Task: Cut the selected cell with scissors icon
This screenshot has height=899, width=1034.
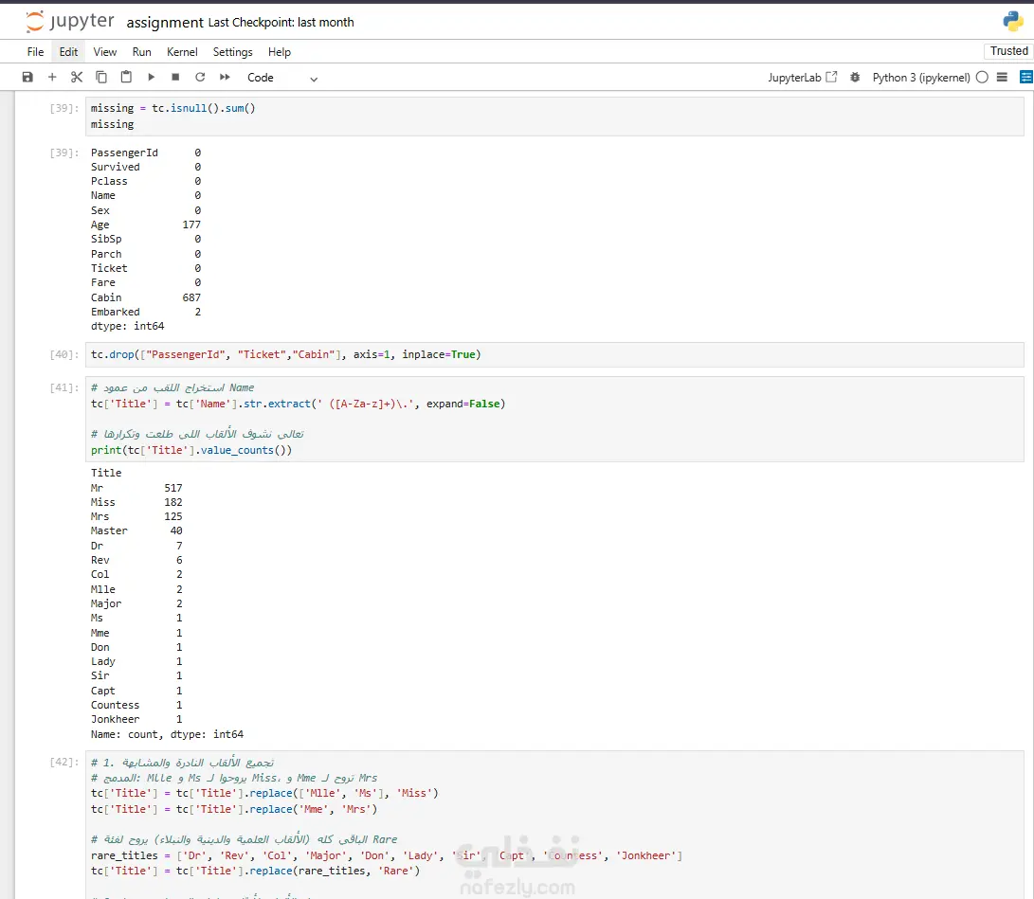Action: [77, 77]
